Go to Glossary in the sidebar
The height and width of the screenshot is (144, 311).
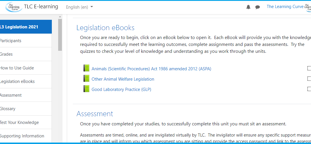click(x=8, y=109)
